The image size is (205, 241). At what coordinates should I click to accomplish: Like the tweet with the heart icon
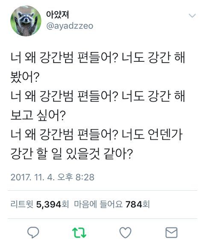126,232
